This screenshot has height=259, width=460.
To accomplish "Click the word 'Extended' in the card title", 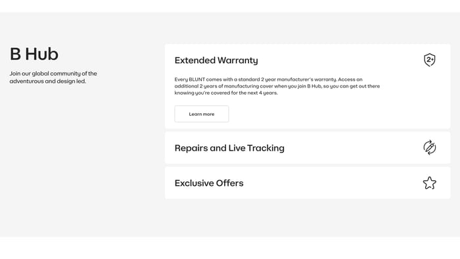I will [x=195, y=60].
